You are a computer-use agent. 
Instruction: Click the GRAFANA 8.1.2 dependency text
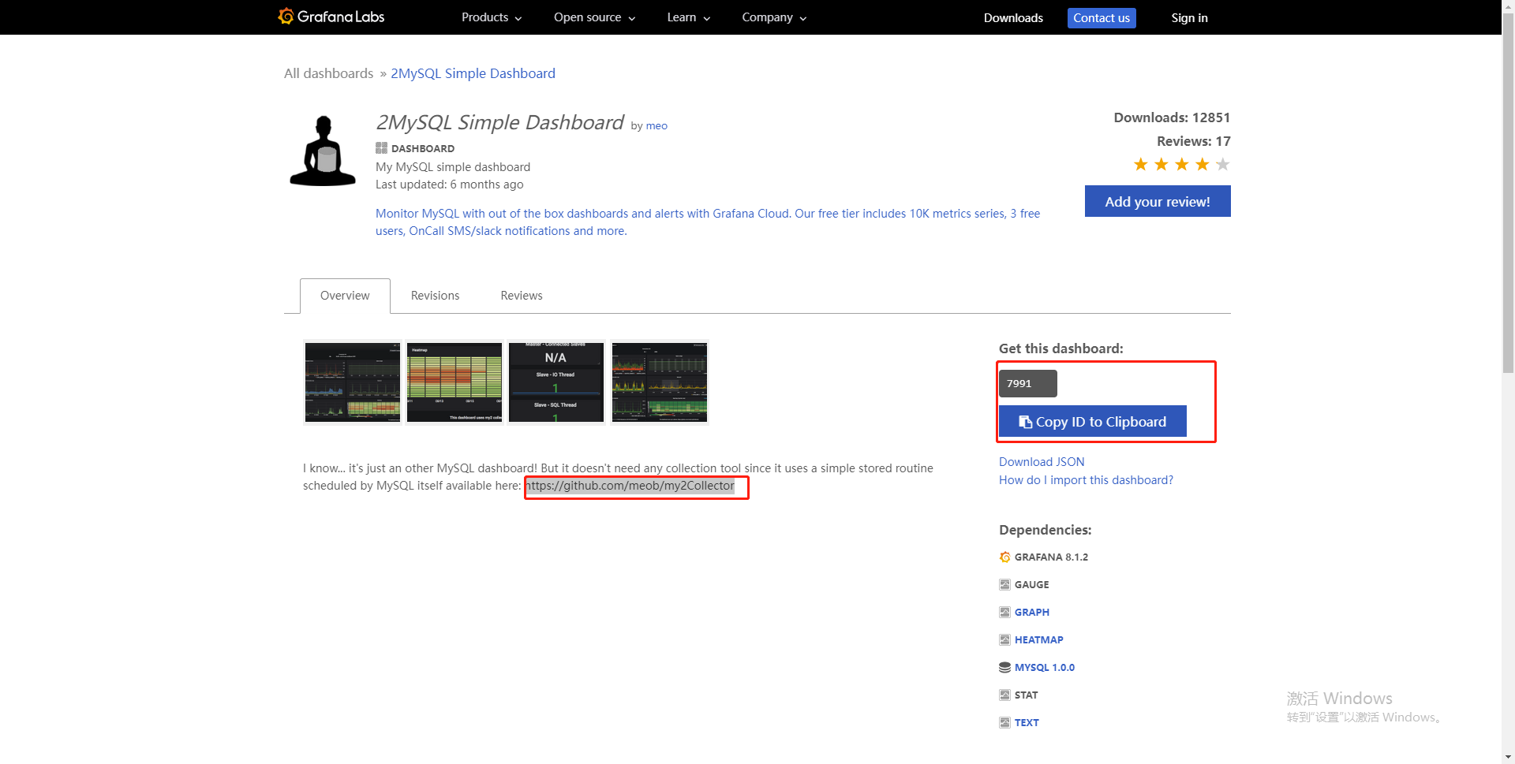coord(1051,557)
